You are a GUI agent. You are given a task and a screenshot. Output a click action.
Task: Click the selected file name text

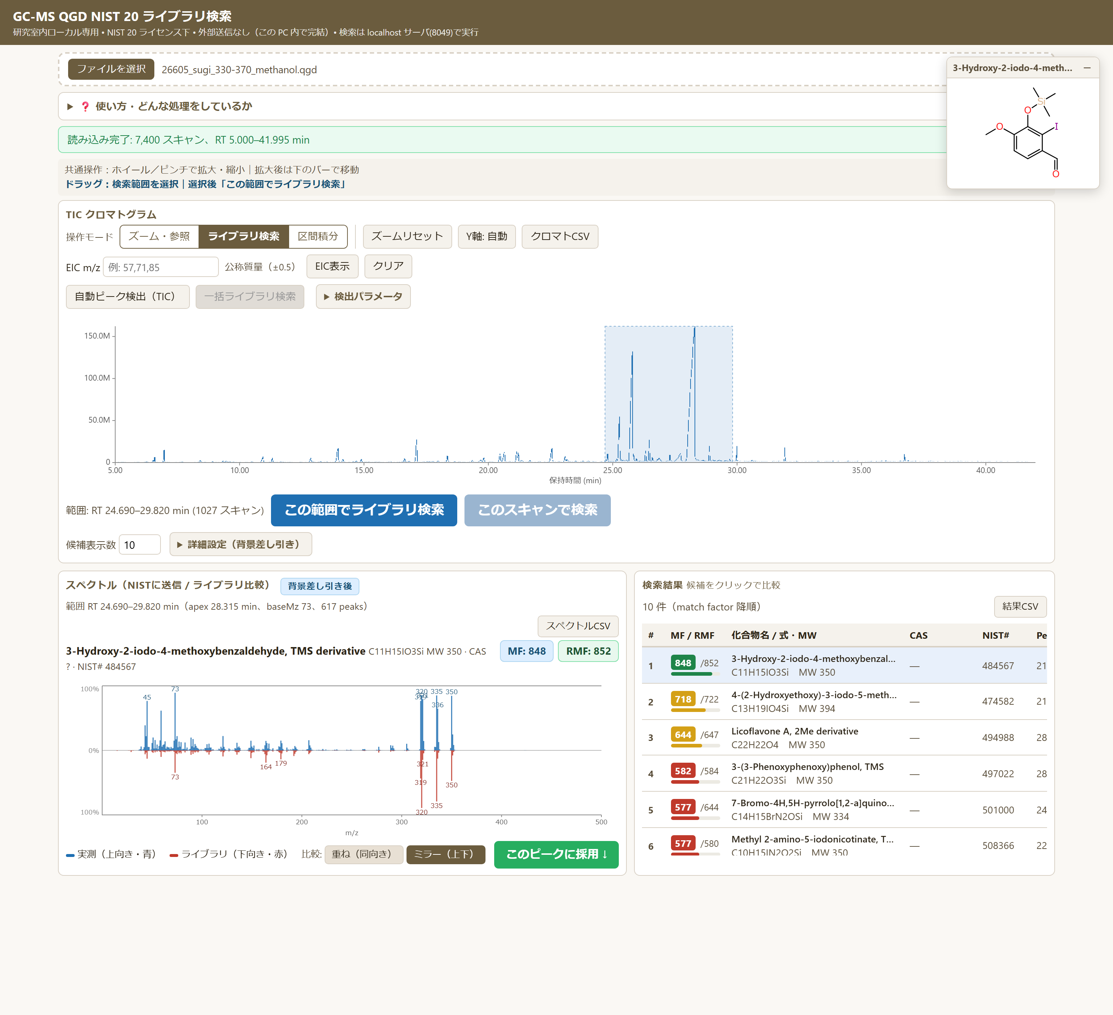click(x=239, y=70)
